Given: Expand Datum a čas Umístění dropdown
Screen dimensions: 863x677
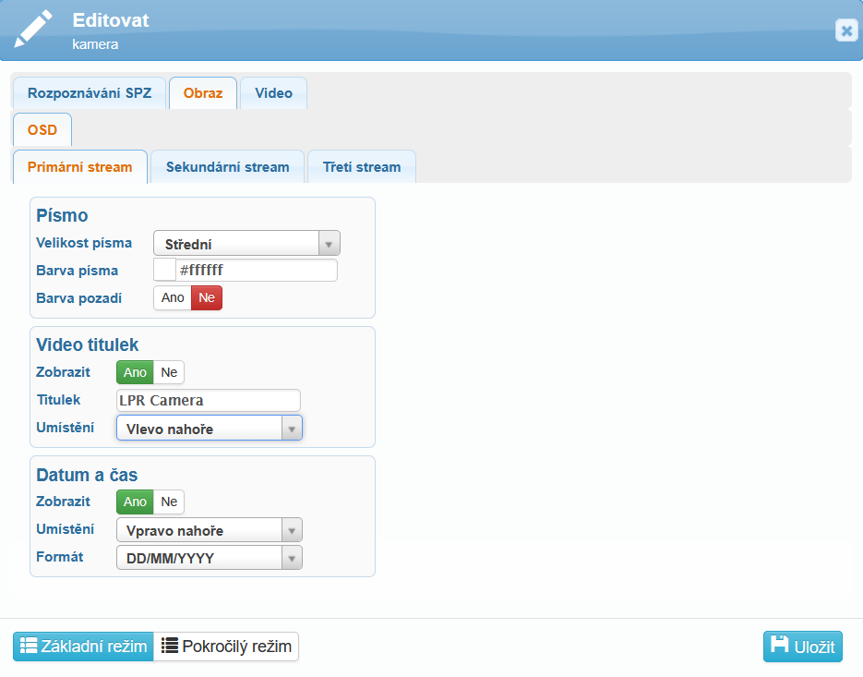Looking at the screenshot, I should click(209, 530).
